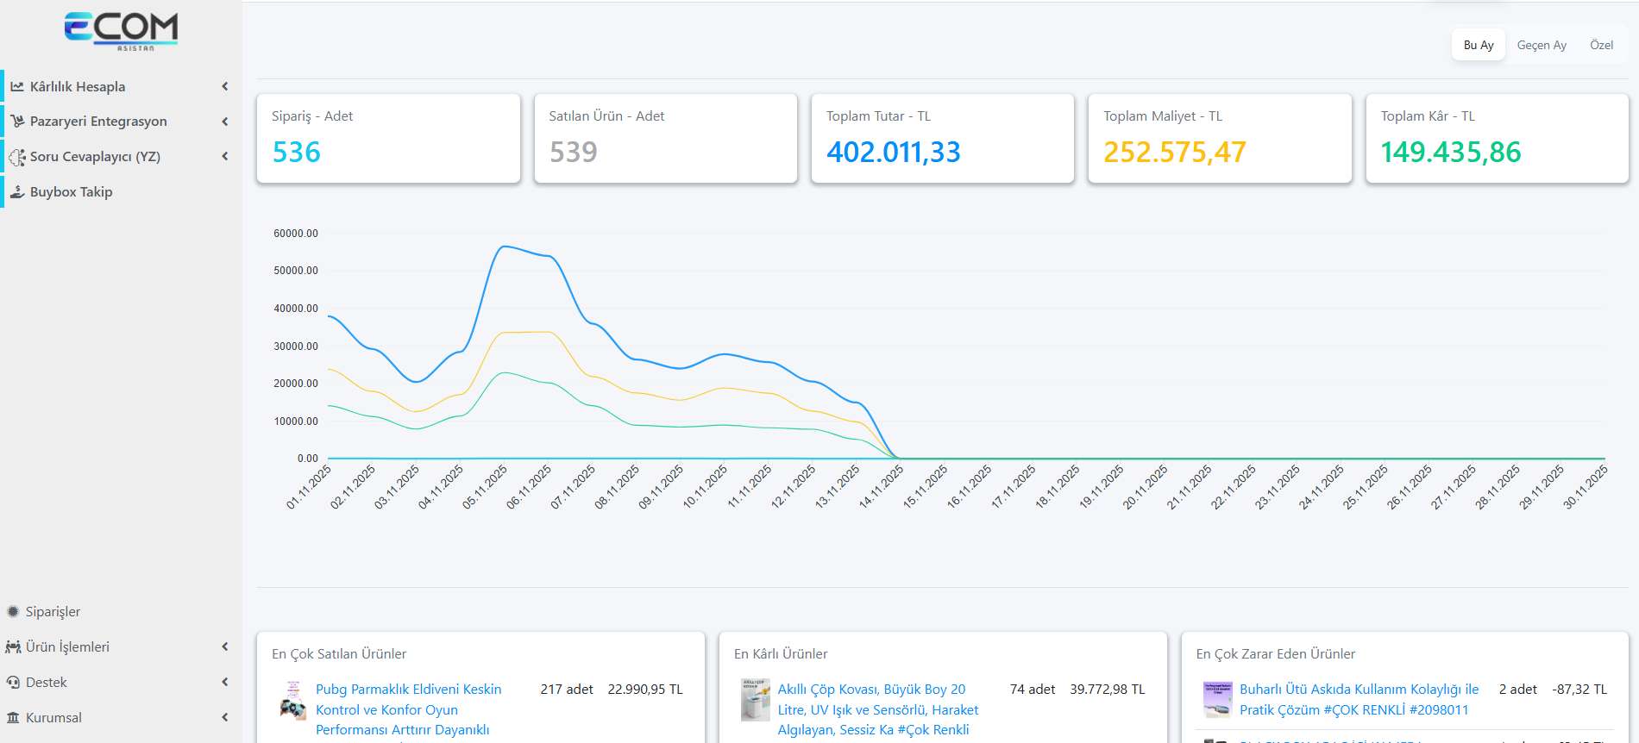
Task: Click the Soru Cevaplayıcı AI icon
Action: point(17,157)
